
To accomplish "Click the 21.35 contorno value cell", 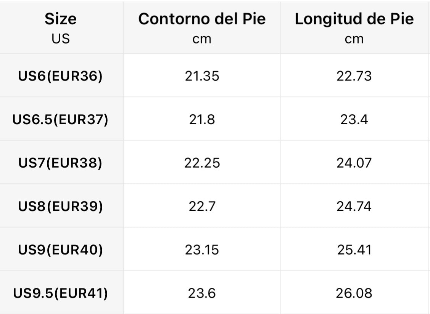I will click(202, 76).
